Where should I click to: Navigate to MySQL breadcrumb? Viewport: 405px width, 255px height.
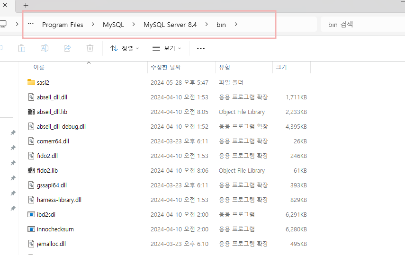113,25
